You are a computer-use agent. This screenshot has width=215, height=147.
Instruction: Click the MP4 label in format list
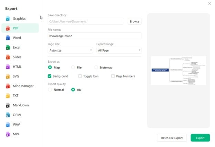(x=16, y=134)
